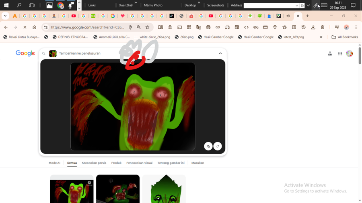362x203 pixels.
Task: Open first green monster result thumbnail
Action: click(72, 189)
